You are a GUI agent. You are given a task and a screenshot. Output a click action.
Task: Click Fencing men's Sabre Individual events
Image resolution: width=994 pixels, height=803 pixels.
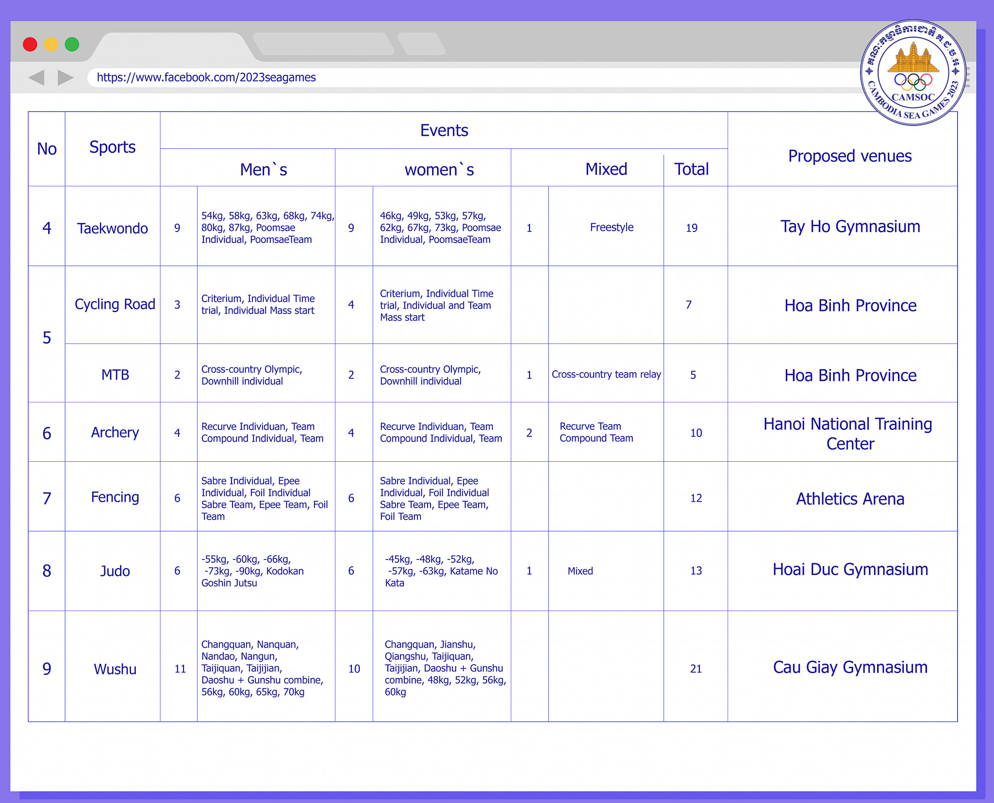tap(265, 498)
